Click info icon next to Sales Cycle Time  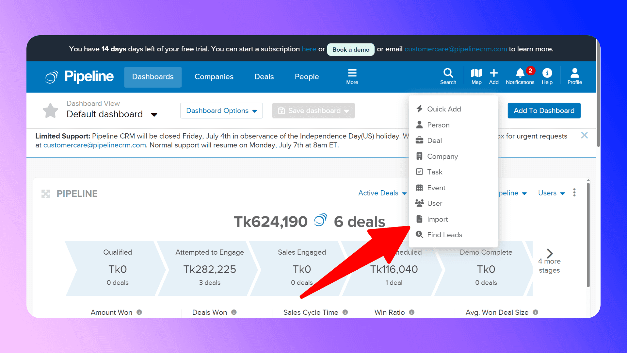pos(345,312)
